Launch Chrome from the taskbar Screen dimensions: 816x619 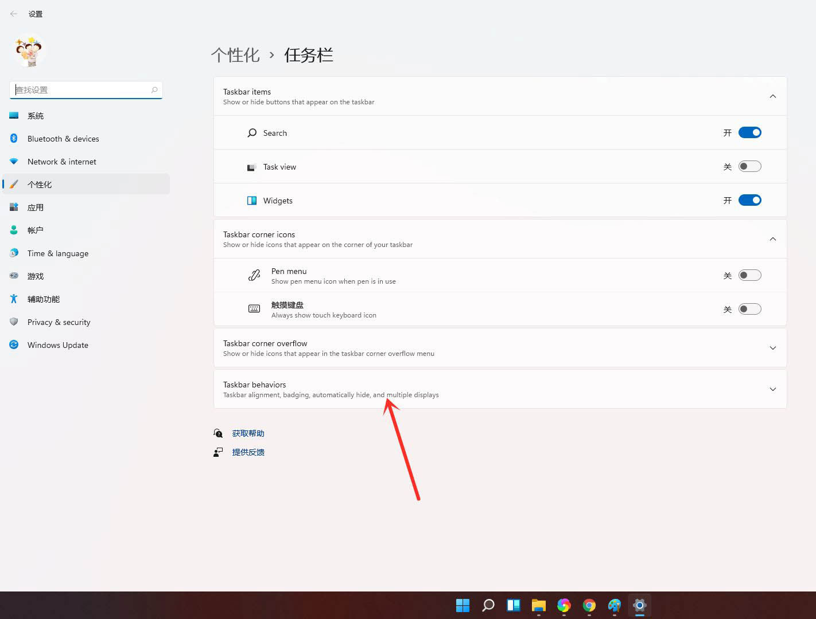click(x=589, y=605)
